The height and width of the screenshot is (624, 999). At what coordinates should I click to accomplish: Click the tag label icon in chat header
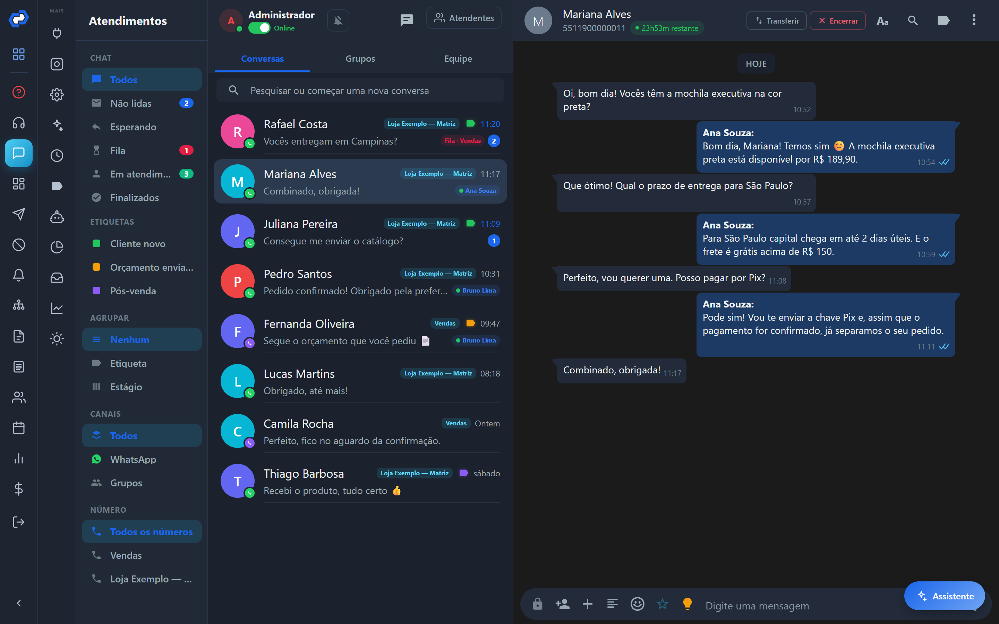tap(943, 20)
